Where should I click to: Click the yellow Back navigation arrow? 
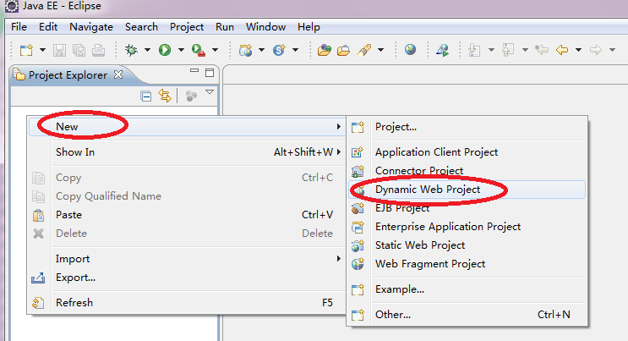pos(562,50)
